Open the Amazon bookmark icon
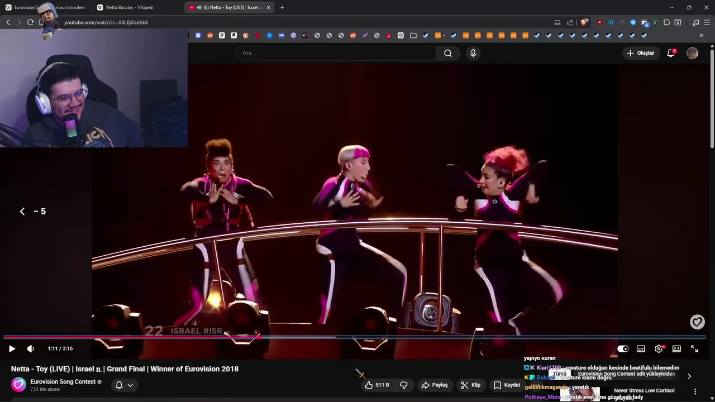This screenshot has height=402, width=715. click(x=233, y=35)
